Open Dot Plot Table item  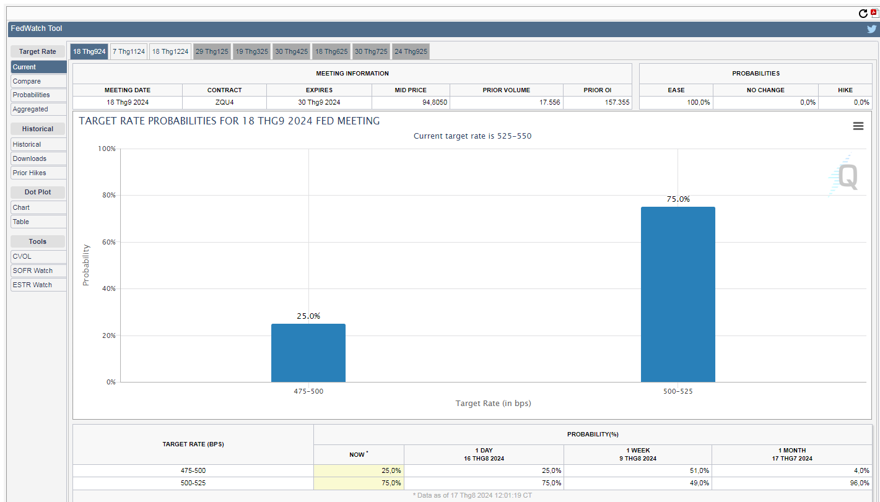tap(38, 222)
